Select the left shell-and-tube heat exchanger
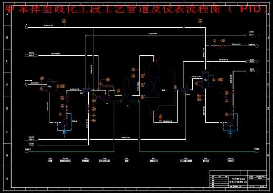Screen dimensions: 273x193 coord(87,90)
